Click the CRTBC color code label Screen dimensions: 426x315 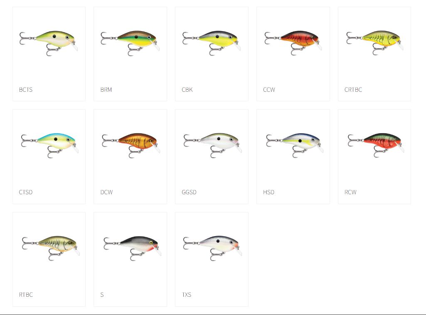353,90
